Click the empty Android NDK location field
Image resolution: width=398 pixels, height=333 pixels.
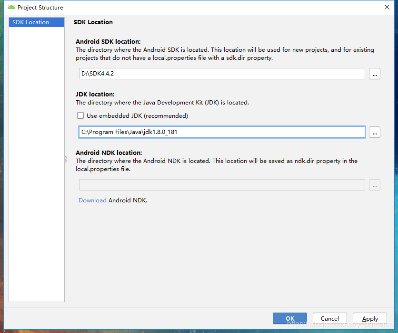coord(221,185)
